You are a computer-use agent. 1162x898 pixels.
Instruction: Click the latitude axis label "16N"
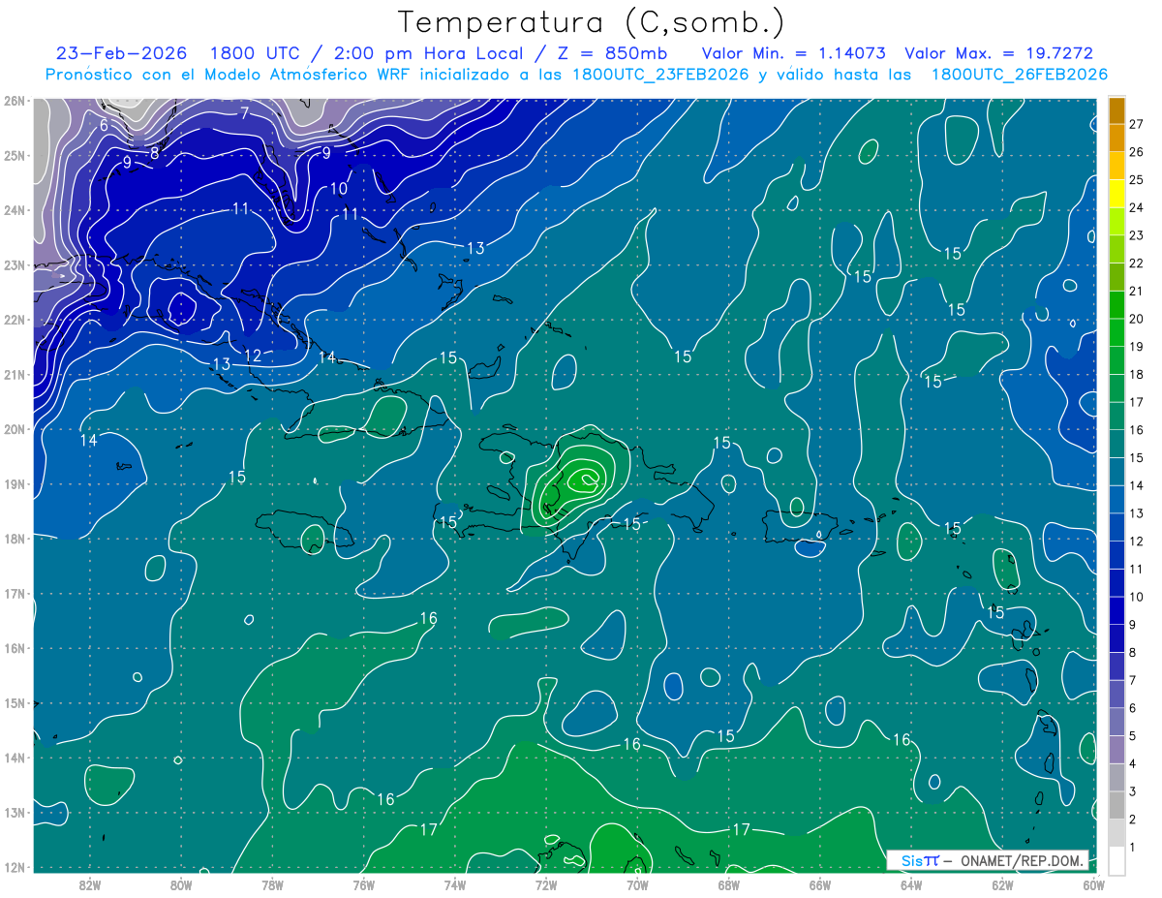point(14,647)
